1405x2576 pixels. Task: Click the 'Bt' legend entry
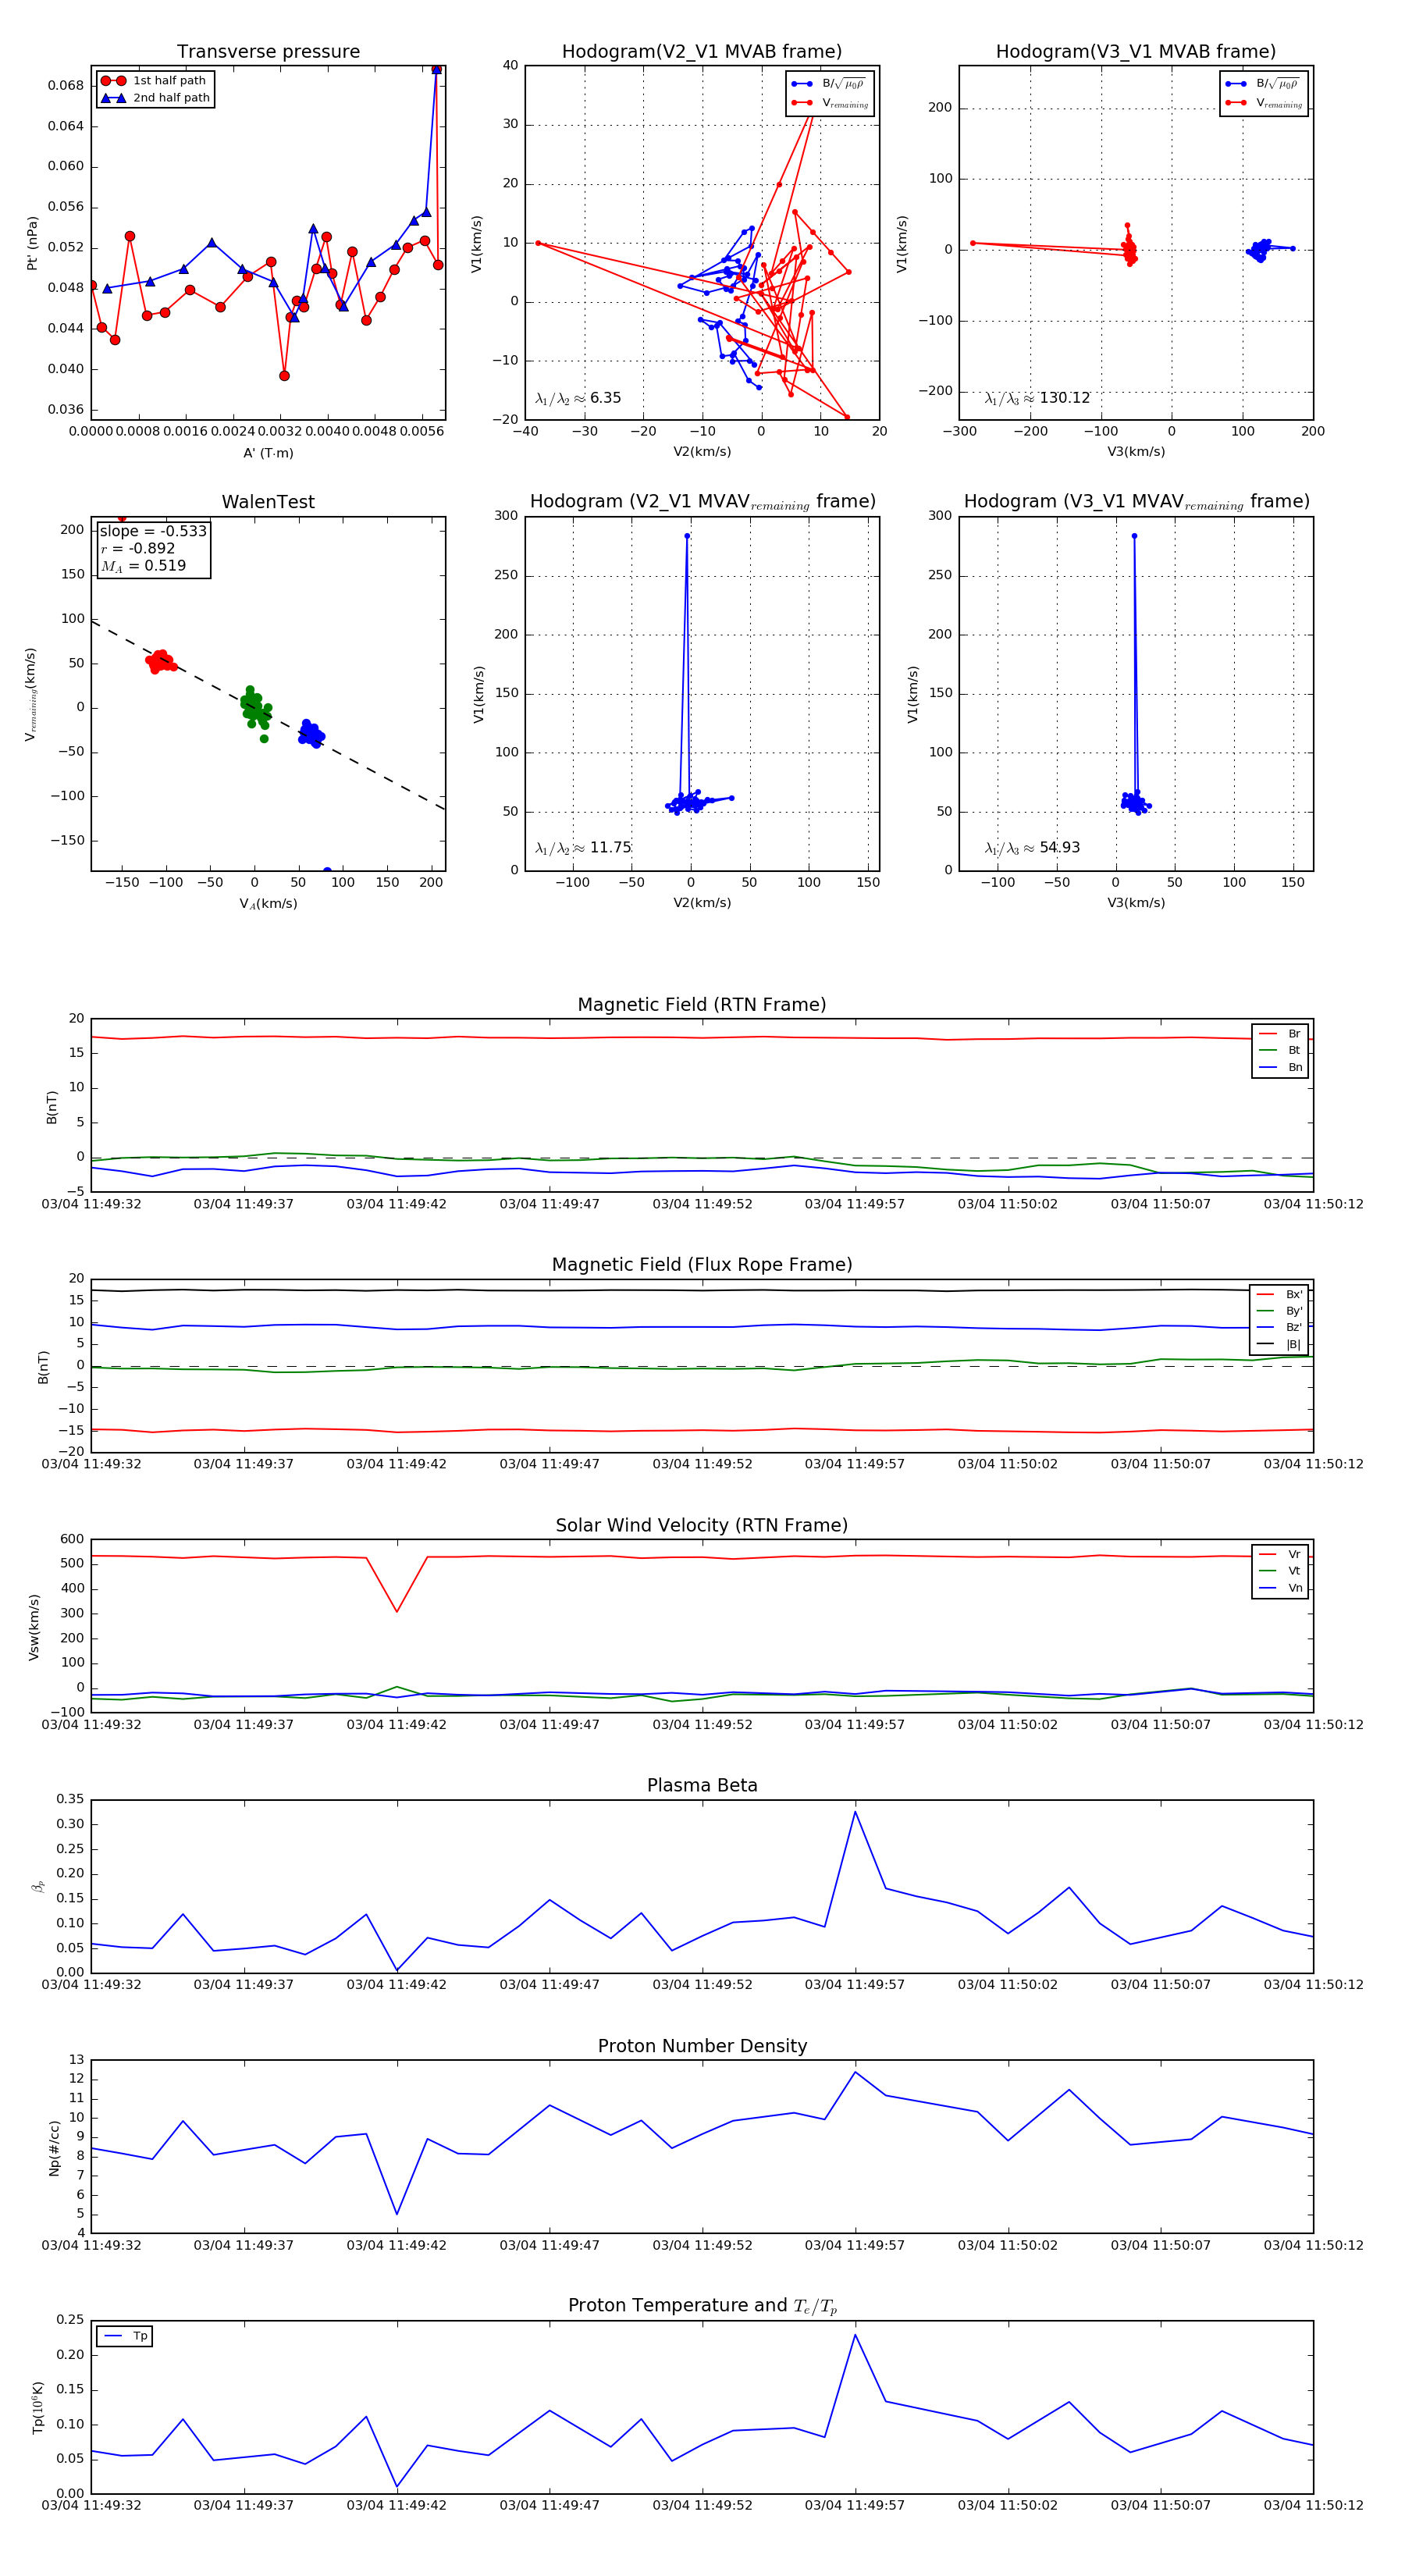(1280, 1051)
